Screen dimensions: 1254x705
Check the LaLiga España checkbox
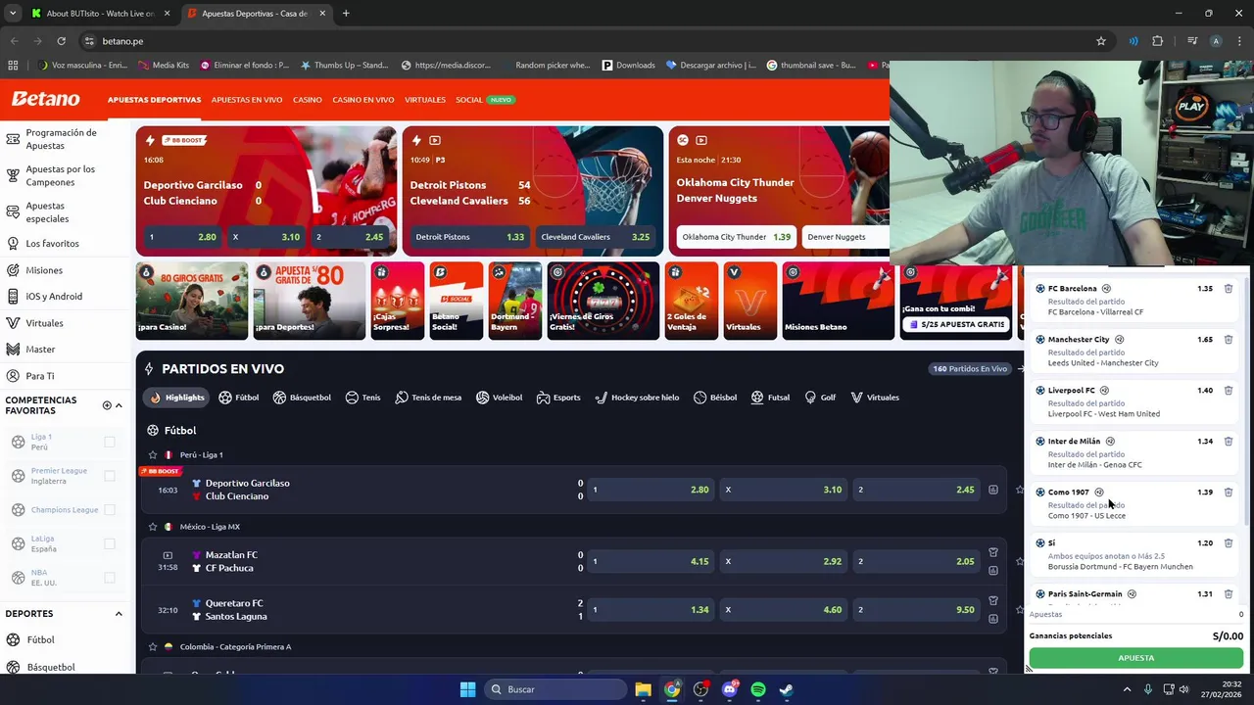pyautogui.click(x=110, y=543)
